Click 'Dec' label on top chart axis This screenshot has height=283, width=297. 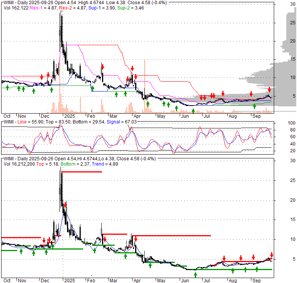[45, 116]
